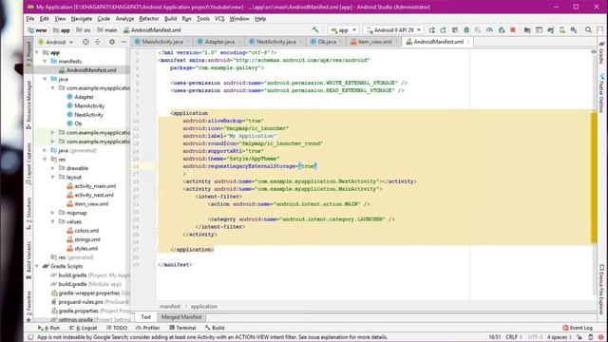Open the Event Log in status bar
The image size is (608, 342).
pyautogui.click(x=578, y=328)
